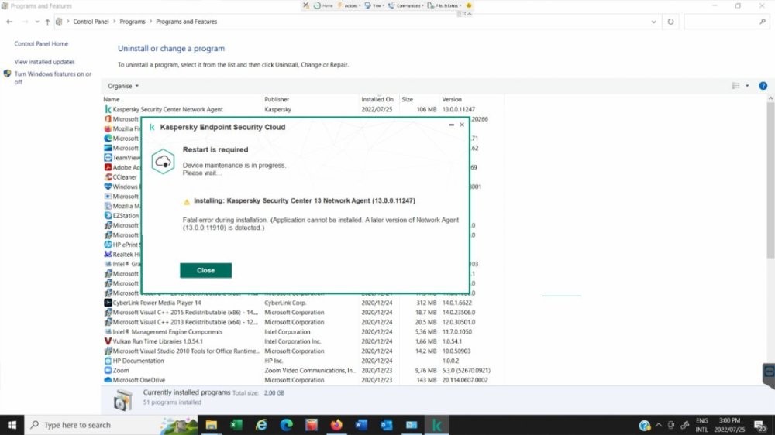
Task: Sort by the Installed On column header
Action: point(377,100)
